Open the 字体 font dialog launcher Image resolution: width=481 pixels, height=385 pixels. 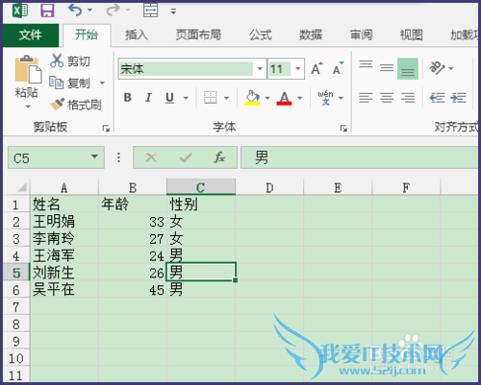tap(343, 129)
